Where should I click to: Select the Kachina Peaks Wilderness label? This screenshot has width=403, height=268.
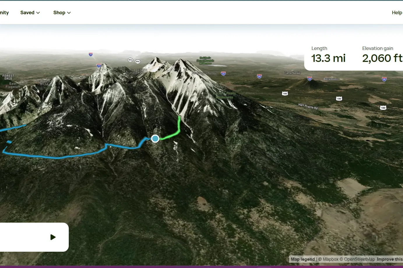(224, 95)
